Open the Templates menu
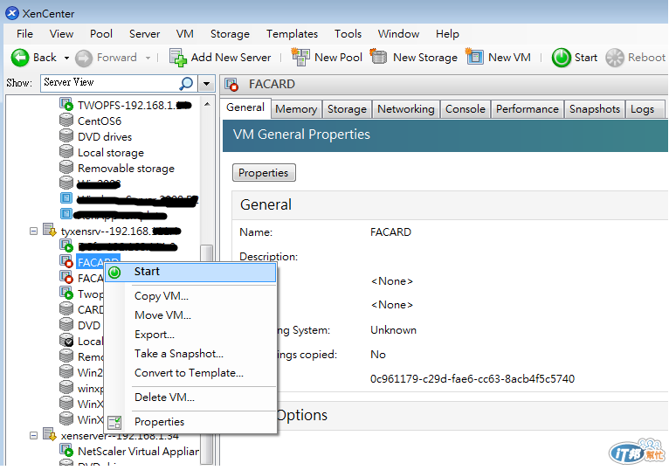This screenshot has height=470, width=669. [293, 34]
